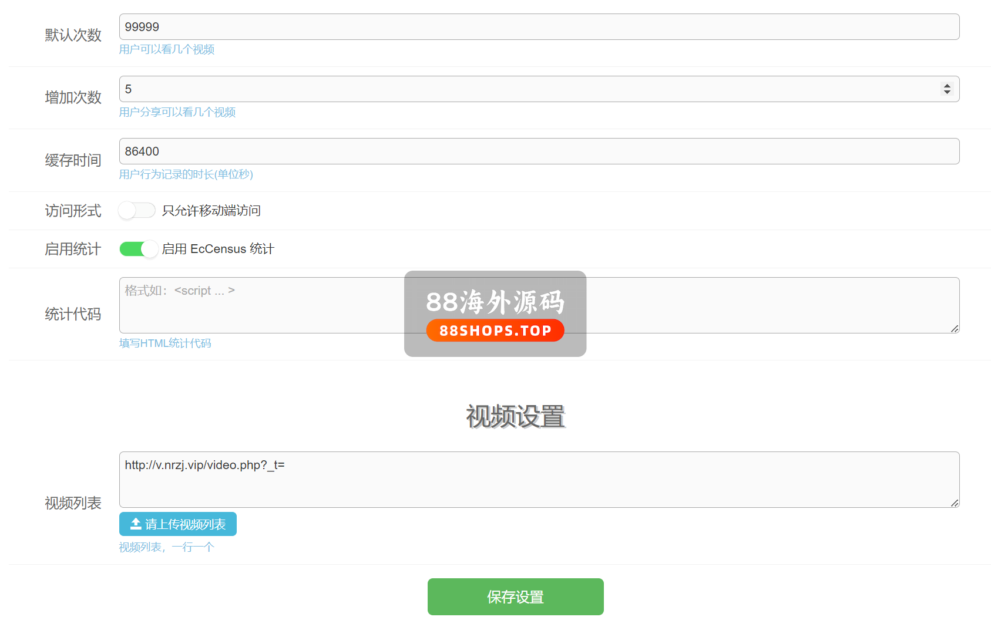The height and width of the screenshot is (627, 991).
Task: Click the upload arrow icon on the upload button
Action: tap(136, 524)
